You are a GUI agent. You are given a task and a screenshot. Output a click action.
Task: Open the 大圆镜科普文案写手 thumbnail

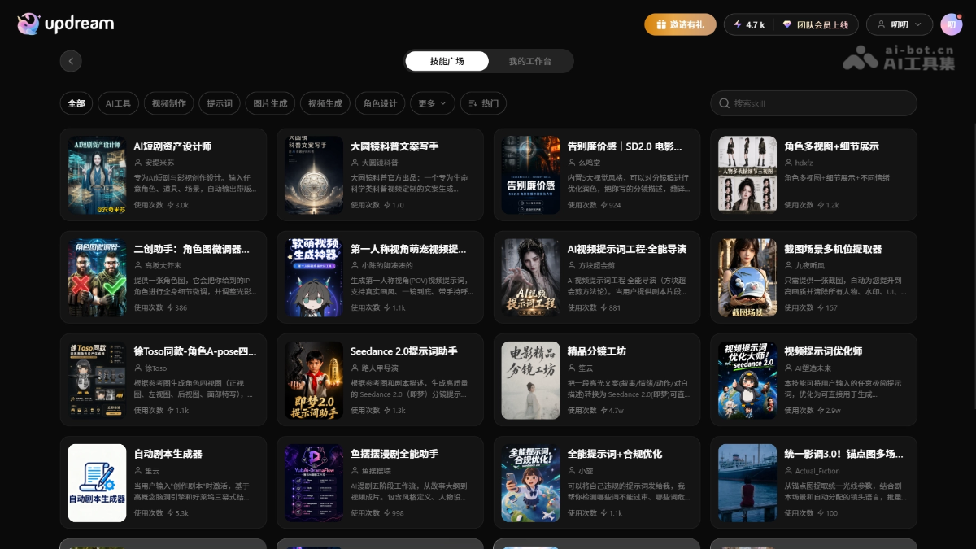314,175
